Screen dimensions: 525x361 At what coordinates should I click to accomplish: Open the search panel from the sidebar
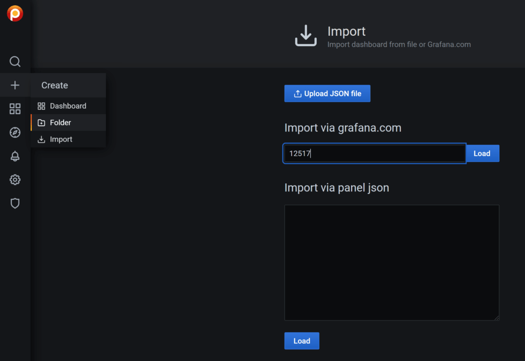(x=15, y=61)
